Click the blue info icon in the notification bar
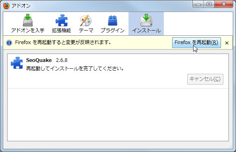236x152 pixels. [9, 43]
